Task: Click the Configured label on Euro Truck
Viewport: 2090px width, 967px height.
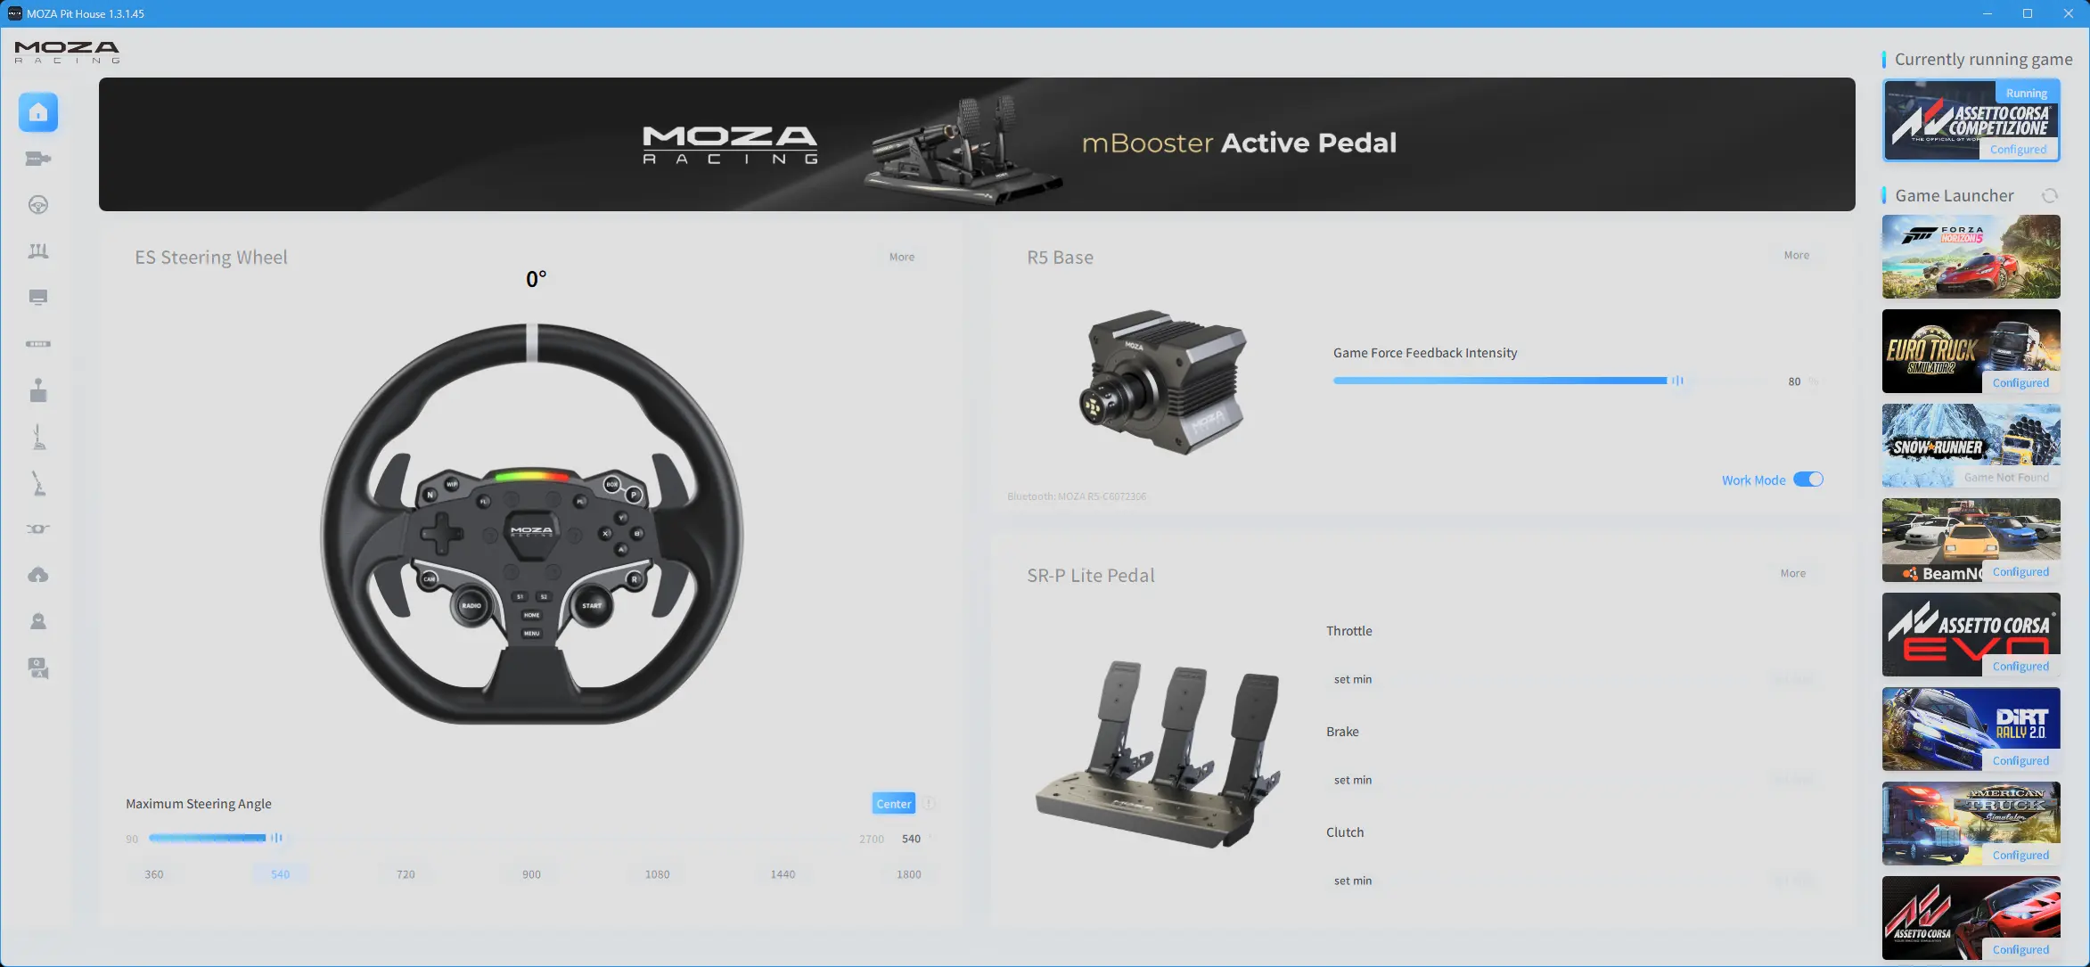Action: 2020,383
